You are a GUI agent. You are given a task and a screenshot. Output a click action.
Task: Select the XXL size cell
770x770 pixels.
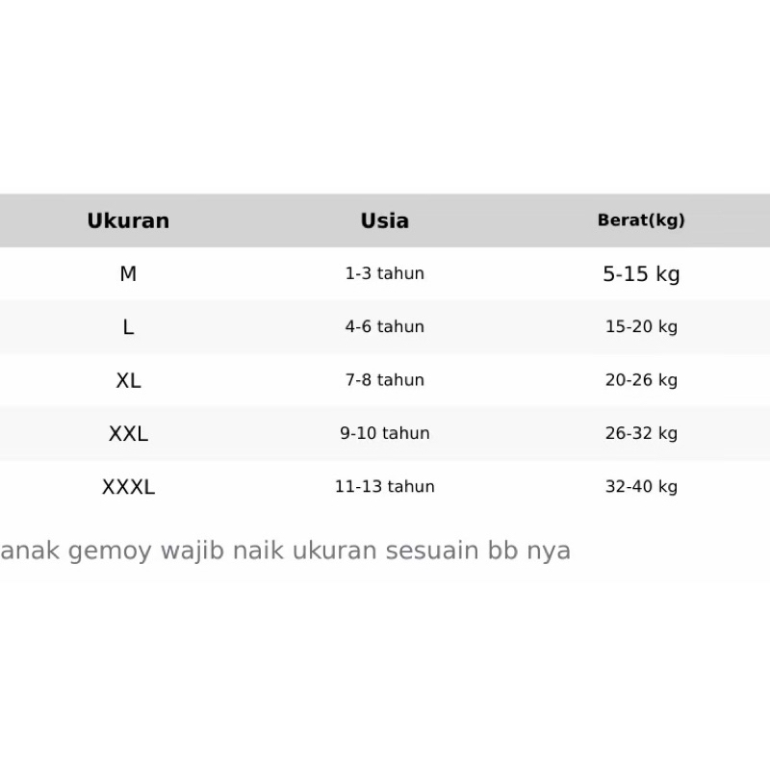point(128,434)
